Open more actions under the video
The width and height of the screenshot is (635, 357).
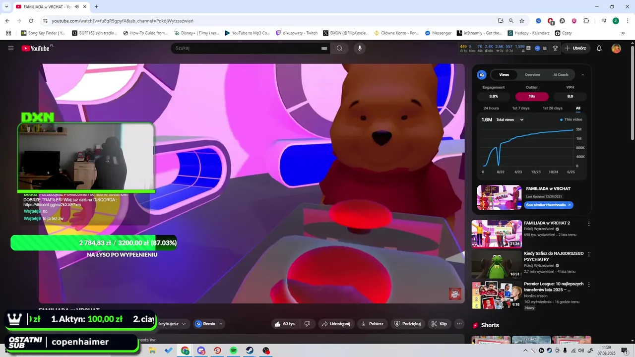tap(459, 324)
